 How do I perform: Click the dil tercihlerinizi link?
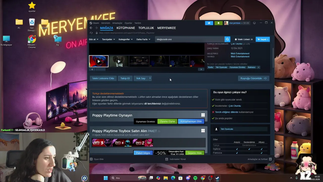click(x=152, y=104)
